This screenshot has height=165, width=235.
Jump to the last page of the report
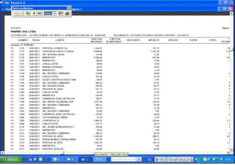coord(39,13)
